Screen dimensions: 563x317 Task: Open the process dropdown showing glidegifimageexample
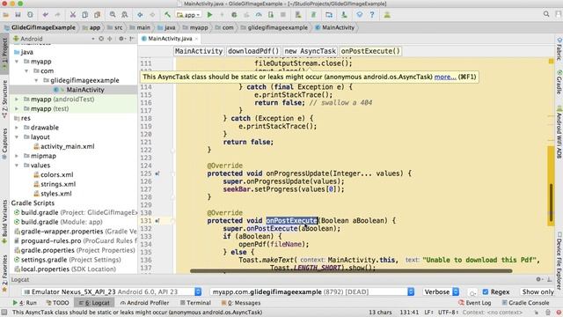[x=312, y=291]
